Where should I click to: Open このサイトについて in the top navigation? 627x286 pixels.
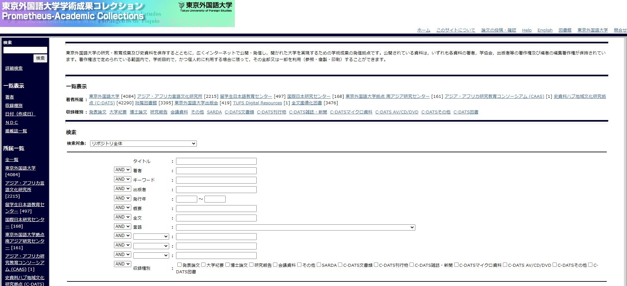click(456, 30)
